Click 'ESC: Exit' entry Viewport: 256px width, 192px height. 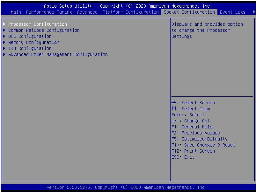point(183,157)
